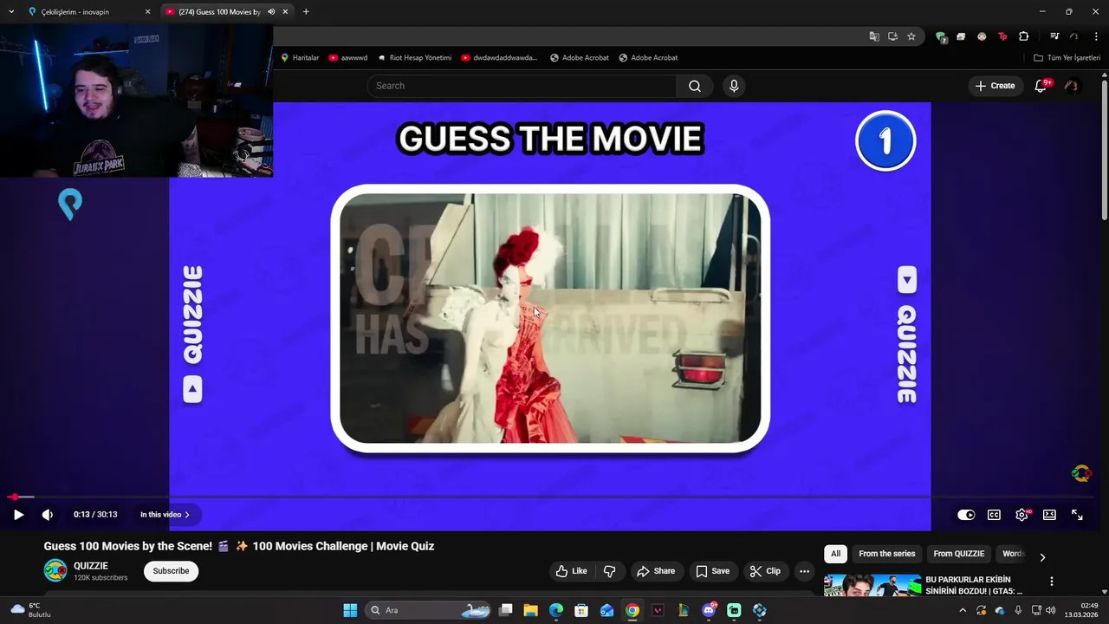
Task: Show more filter chips arrow
Action: tap(1042, 557)
